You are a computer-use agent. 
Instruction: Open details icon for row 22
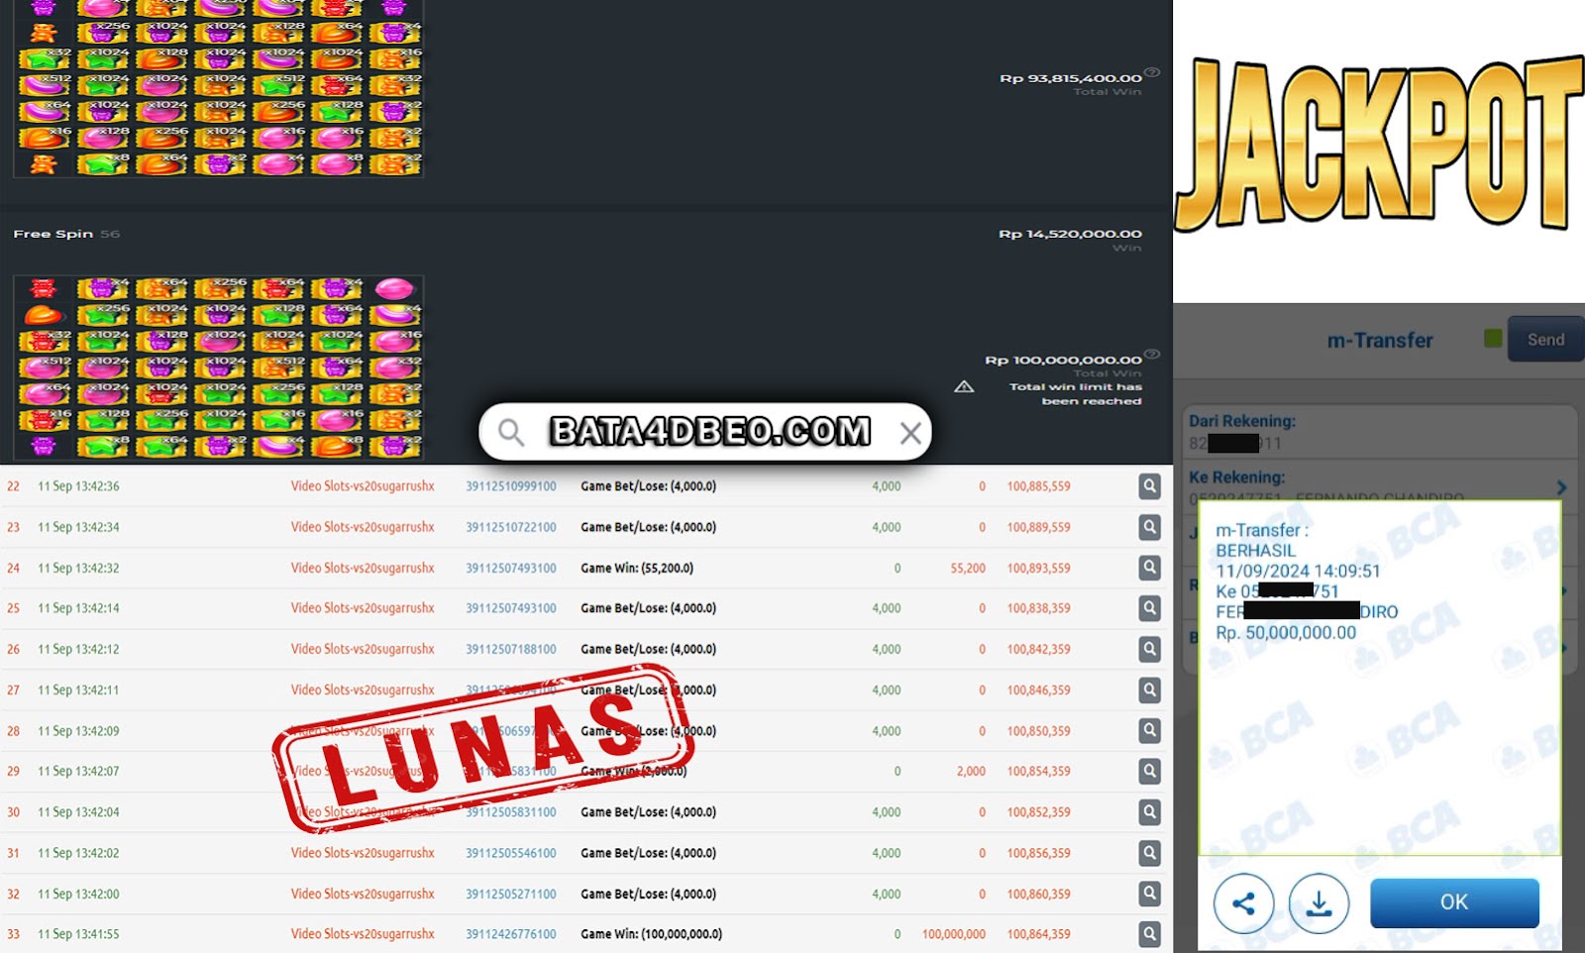click(x=1149, y=486)
